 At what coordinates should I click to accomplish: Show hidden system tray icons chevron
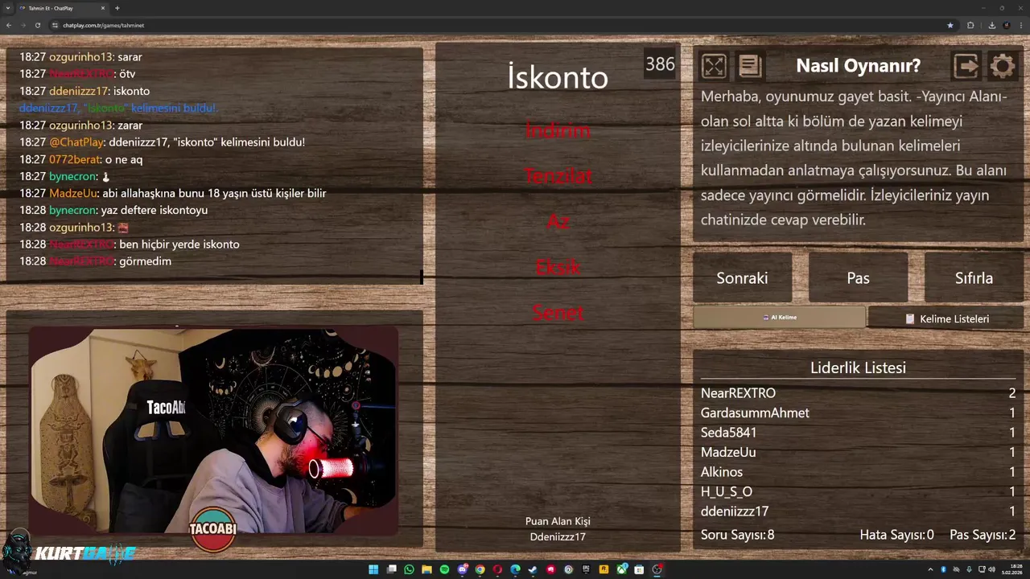[x=930, y=569]
